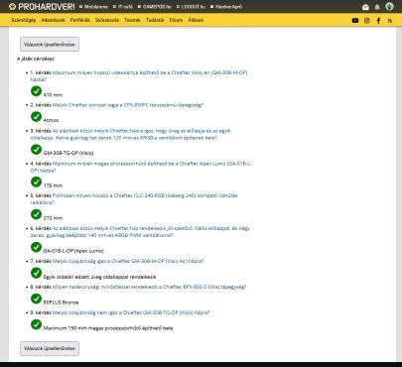Screen dimensions: 402x367
Task: Go to the GAMEPOD.hu site link
Action: tap(155, 7)
